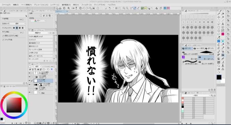
Task: Select the 折れ線 sub tool
Action: (x=206, y=53)
